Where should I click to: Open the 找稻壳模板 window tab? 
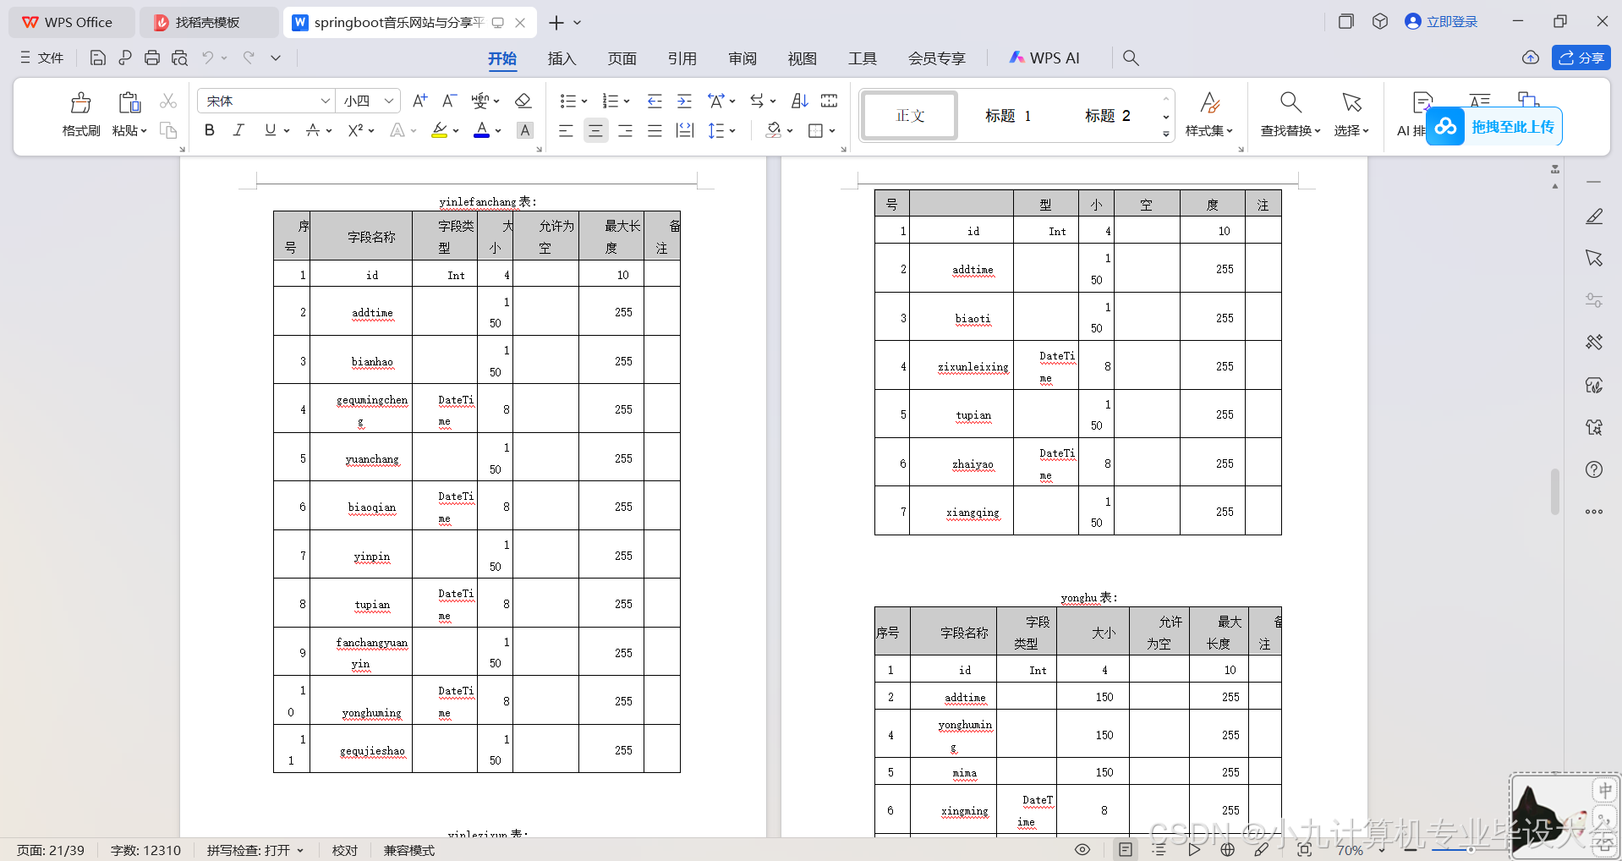coord(208,23)
